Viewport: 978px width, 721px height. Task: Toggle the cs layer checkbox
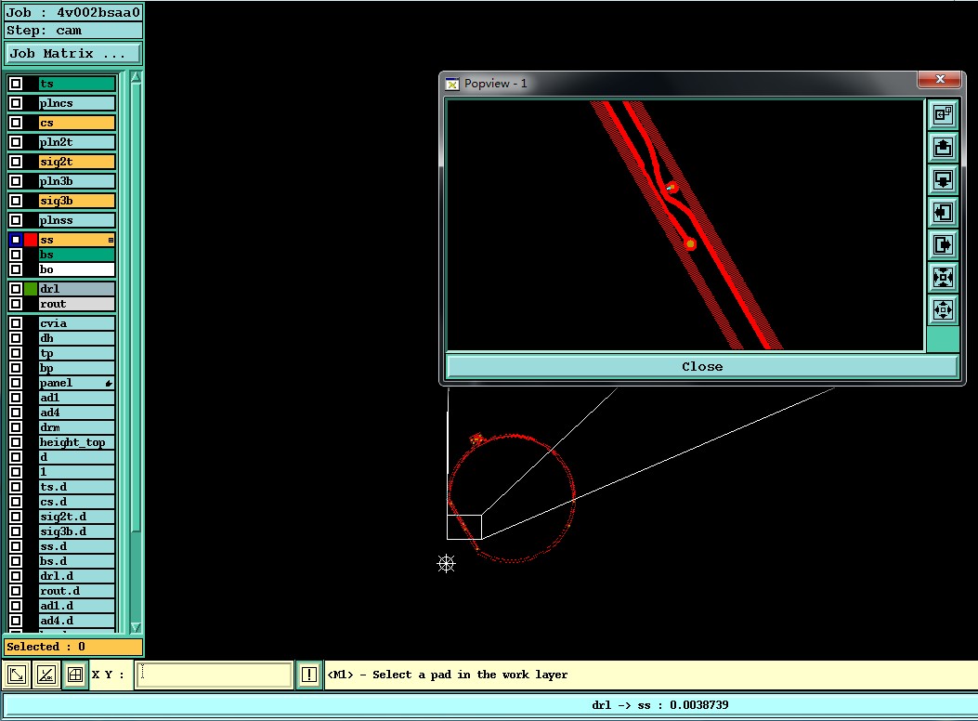coord(16,123)
